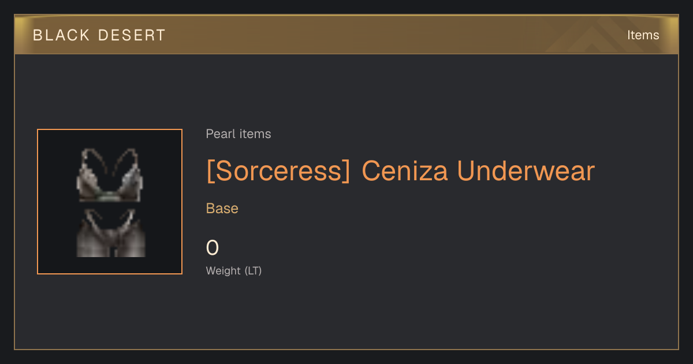Click the bottom piece of the underwear icon
Screen dimensions: 693x364
(111, 233)
